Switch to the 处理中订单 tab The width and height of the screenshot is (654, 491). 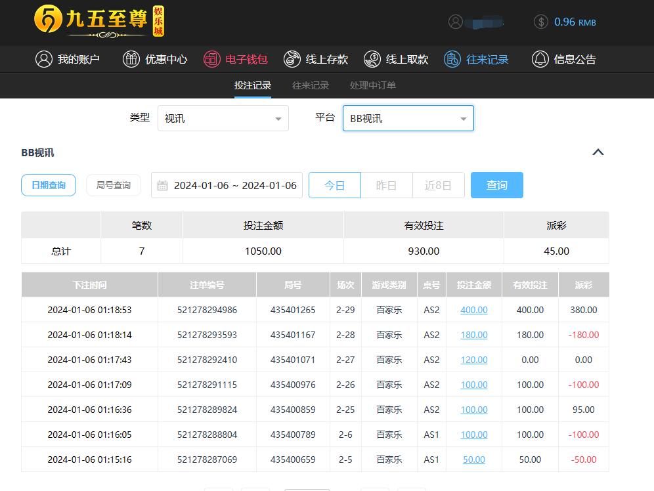point(372,85)
